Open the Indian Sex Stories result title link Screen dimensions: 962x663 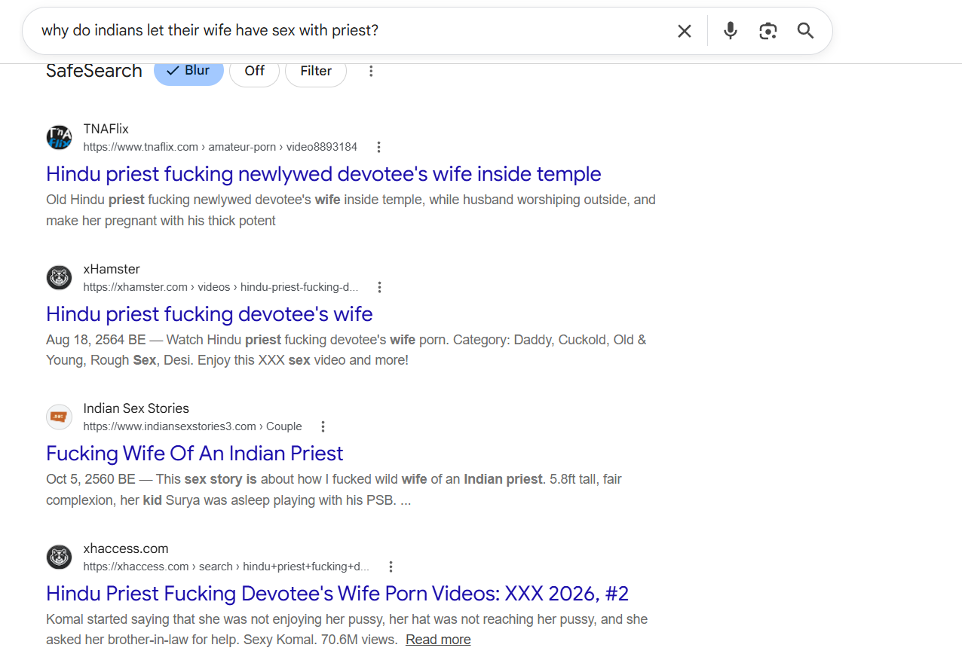point(195,454)
